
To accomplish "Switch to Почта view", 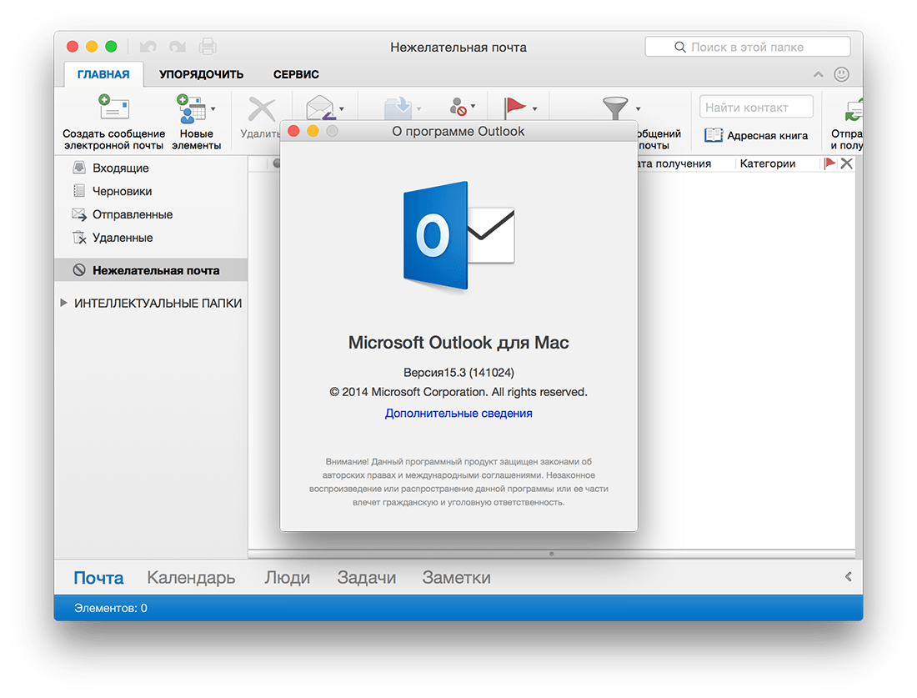I will click(98, 578).
